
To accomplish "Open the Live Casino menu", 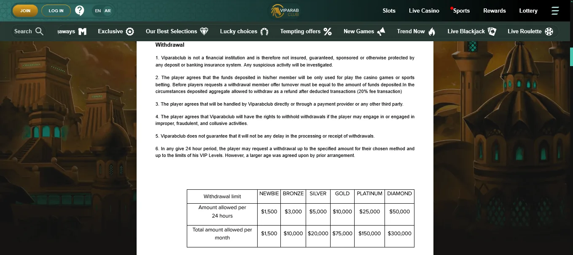I will coord(424,11).
